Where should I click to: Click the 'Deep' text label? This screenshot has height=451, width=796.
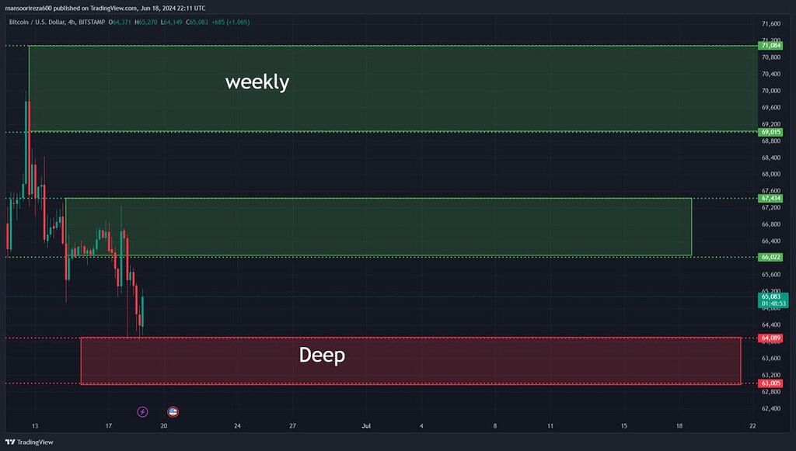(322, 356)
